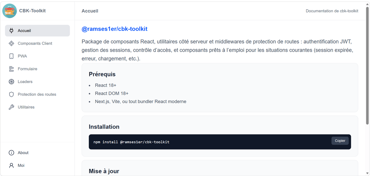Open the About entry
Image resolution: width=370 pixels, height=176 pixels.
[x=37, y=153]
